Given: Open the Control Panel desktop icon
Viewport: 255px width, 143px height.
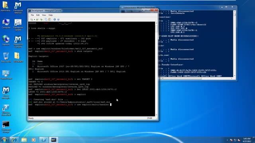Looking at the screenshot, I should (x=6, y=75).
